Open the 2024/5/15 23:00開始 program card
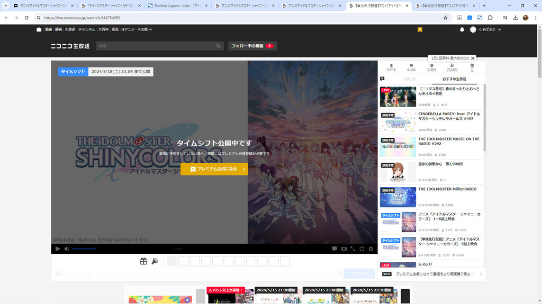The width and height of the screenshot is (542, 304). 326,296
